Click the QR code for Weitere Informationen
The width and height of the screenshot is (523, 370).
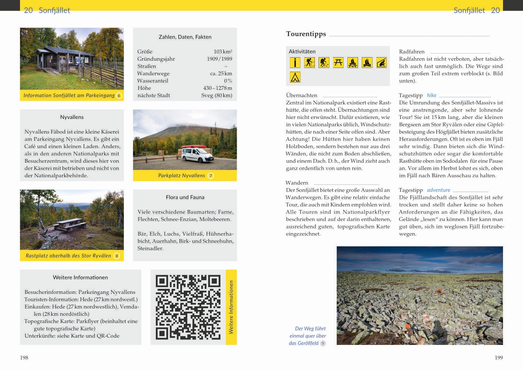[188, 307]
